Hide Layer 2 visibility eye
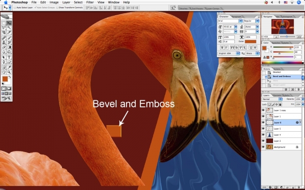Screen dimensions: 305x190 click(x=263, y=141)
